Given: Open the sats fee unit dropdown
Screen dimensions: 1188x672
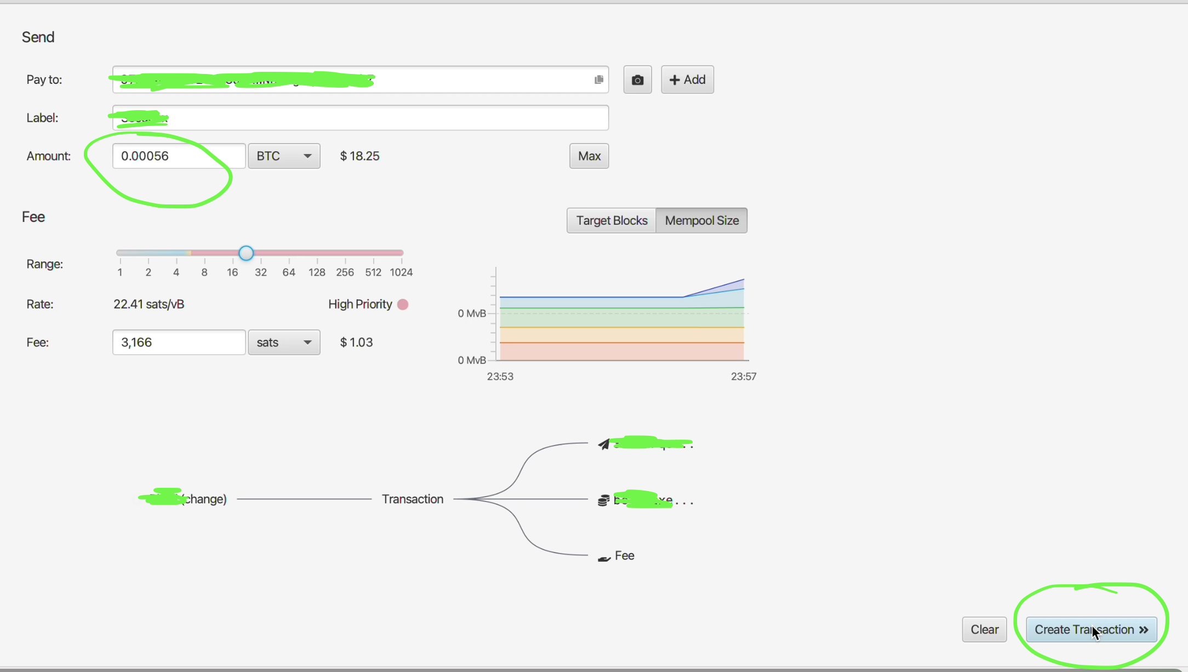Looking at the screenshot, I should tap(284, 342).
